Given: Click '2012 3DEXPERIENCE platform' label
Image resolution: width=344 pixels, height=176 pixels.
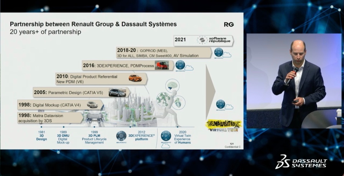Looking at the screenshot, I should point(142,135).
